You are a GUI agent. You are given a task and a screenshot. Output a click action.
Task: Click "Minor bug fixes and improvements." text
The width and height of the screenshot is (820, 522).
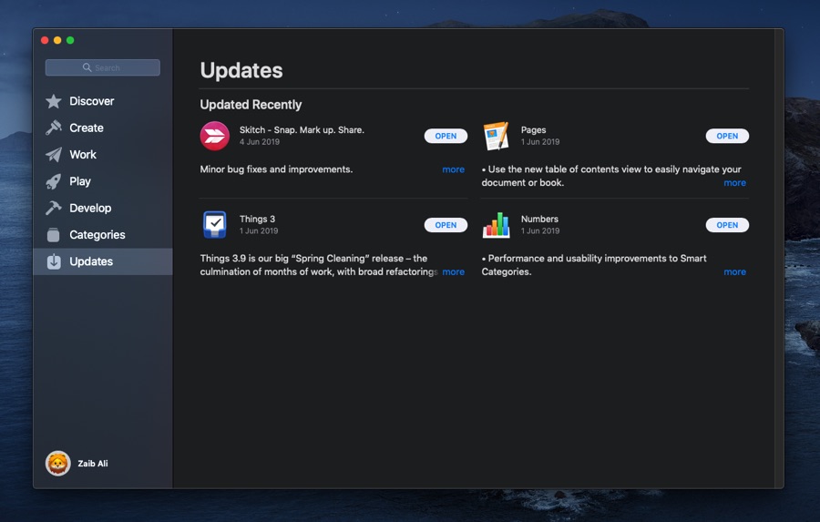[276, 169]
